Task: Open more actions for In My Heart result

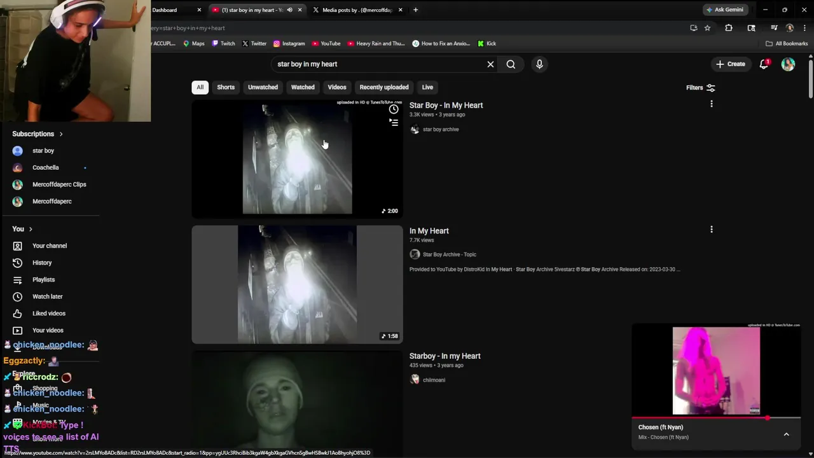Action: point(712,229)
